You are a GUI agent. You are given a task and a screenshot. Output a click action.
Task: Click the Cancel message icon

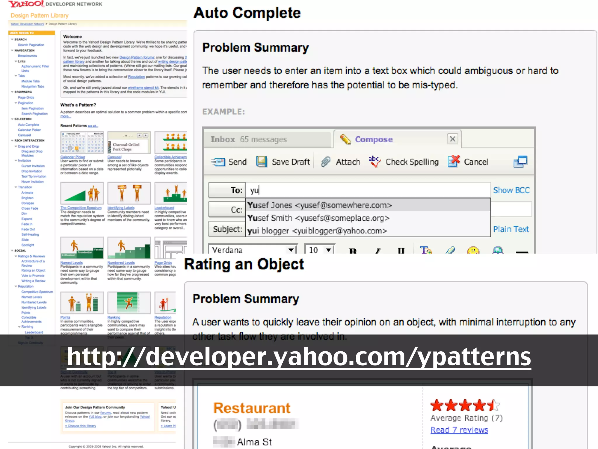[x=453, y=161]
